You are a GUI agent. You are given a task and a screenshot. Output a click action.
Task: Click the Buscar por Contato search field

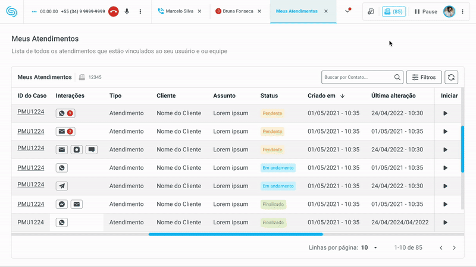click(x=357, y=77)
